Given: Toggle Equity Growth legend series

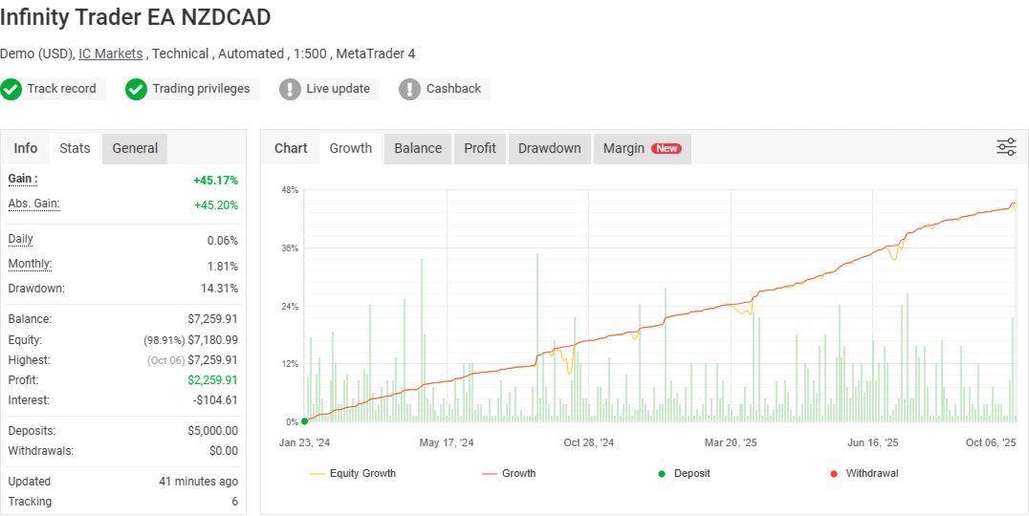Looking at the screenshot, I should point(353,473).
